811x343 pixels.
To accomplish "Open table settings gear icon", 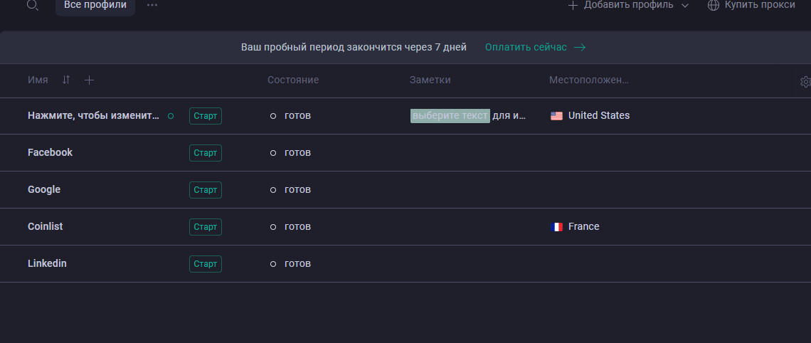I will pyautogui.click(x=805, y=82).
